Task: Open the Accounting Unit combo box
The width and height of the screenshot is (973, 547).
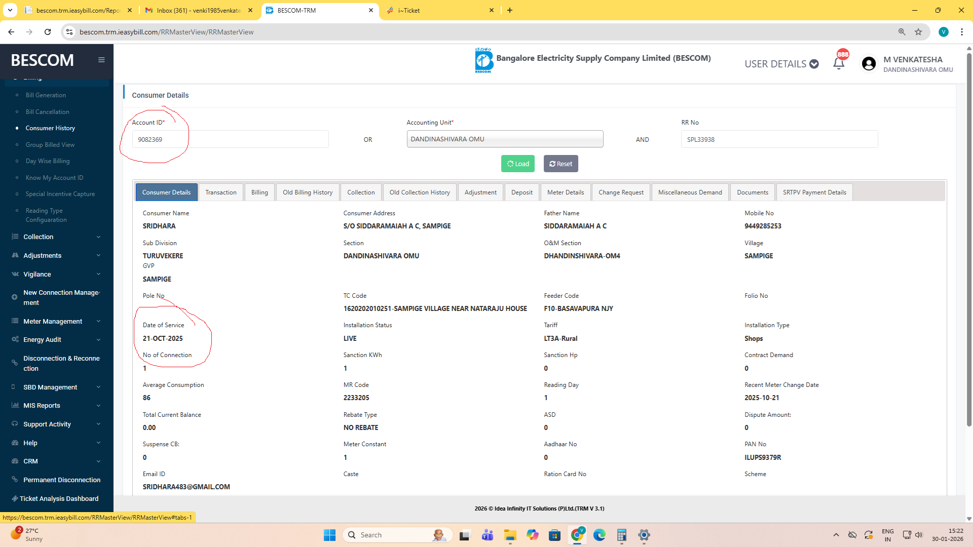Action: 505,139
